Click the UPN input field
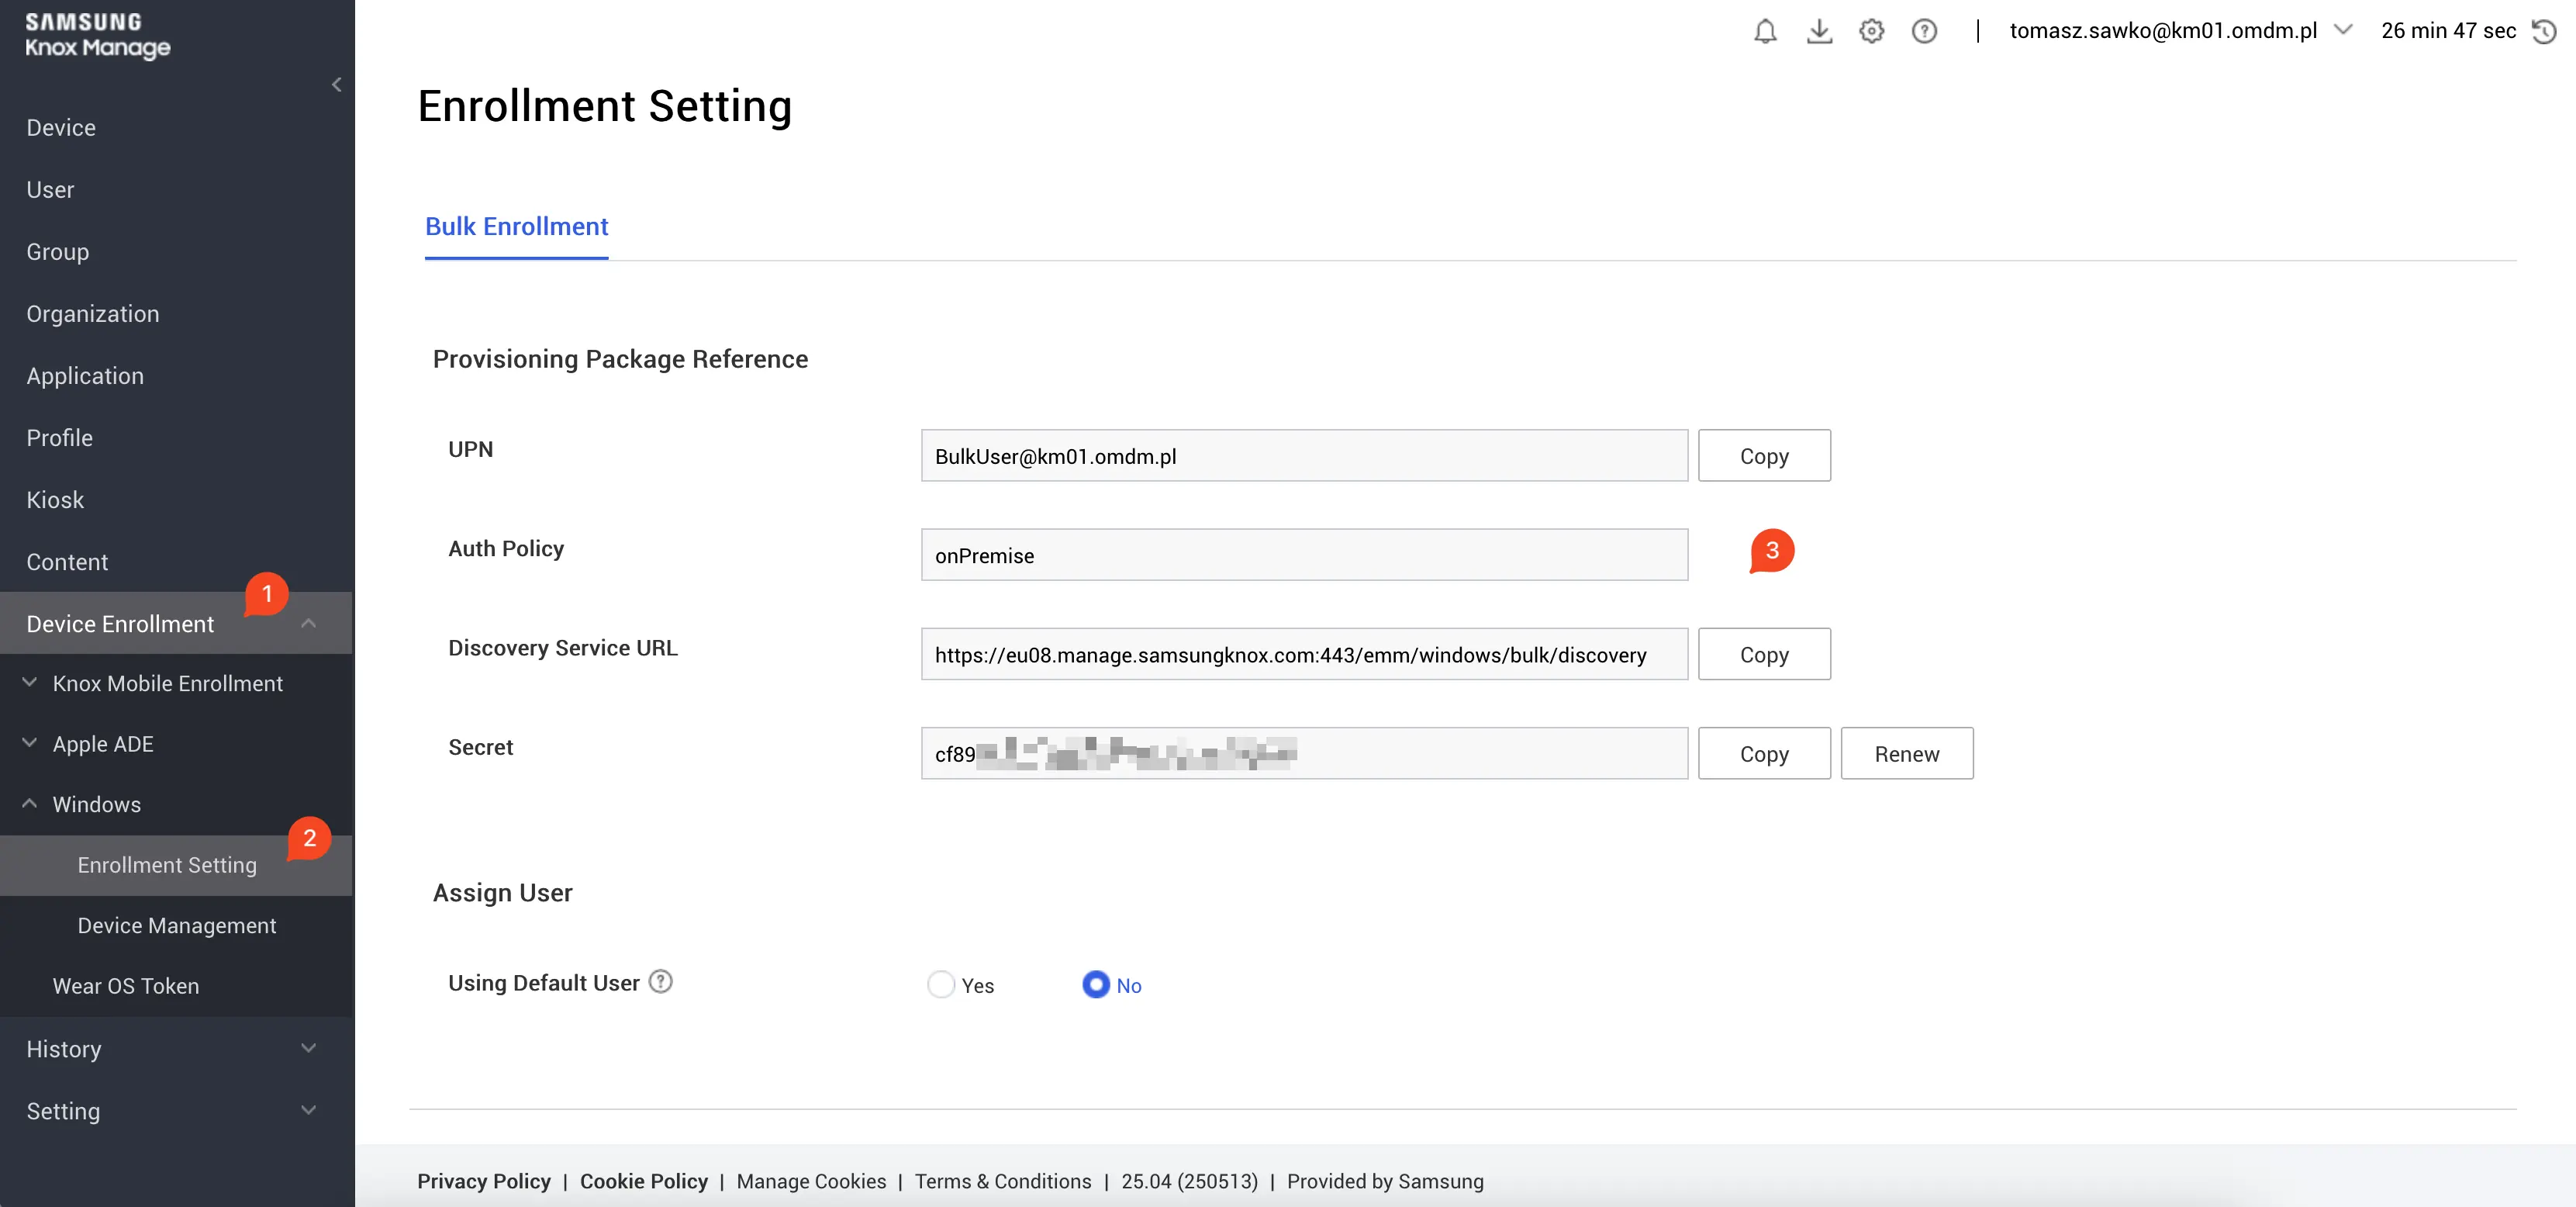The image size is (2576, 1207). 1304,456
